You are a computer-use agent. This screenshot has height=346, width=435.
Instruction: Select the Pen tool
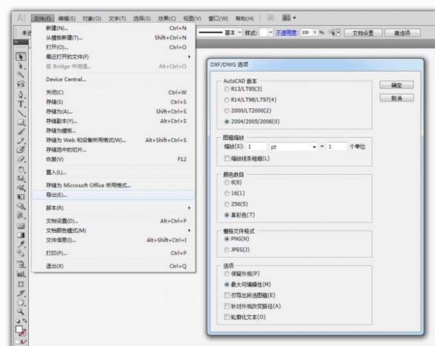point(21,94)
